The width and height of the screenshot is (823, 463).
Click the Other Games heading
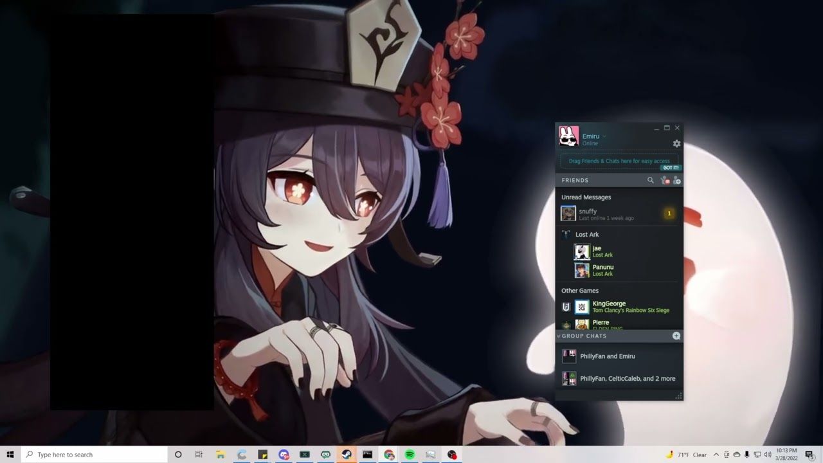pyautogui.click(x=580, y=291)
